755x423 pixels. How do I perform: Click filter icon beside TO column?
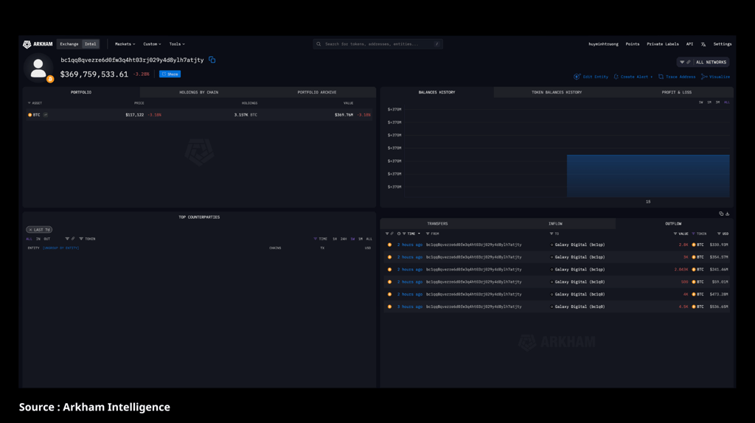(x=552, y=234)
